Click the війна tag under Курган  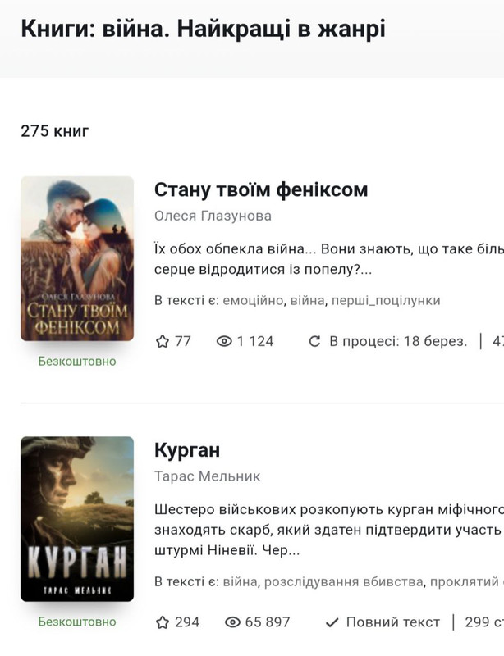click(240, 581)
